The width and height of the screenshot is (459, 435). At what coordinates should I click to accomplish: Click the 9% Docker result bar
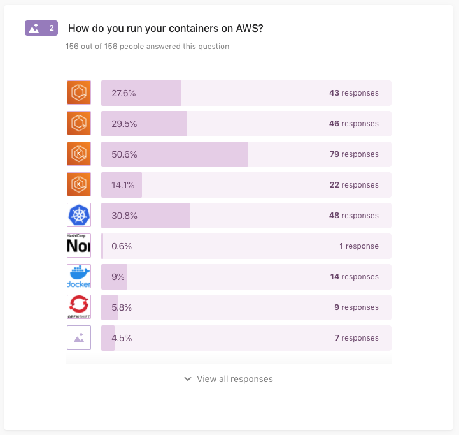point(246,277)
